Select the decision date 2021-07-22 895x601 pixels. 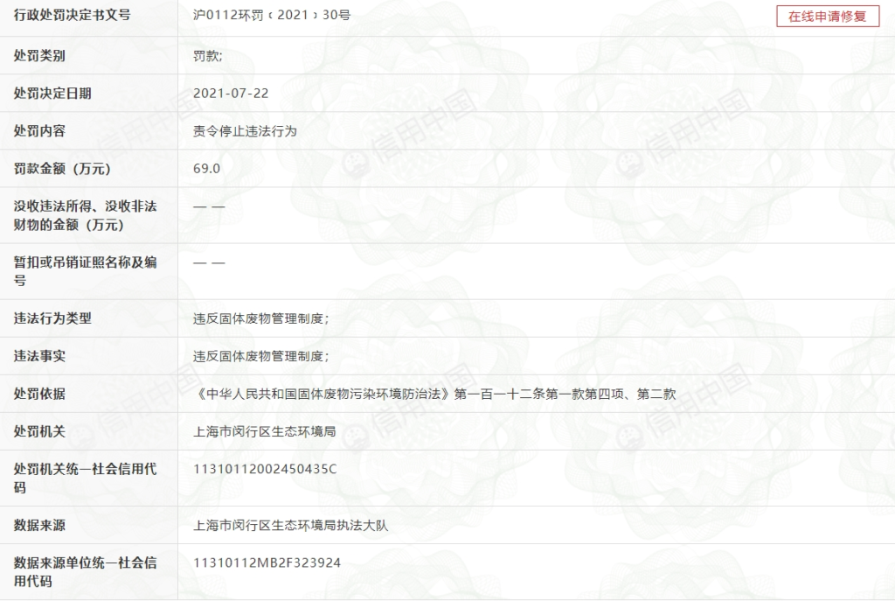click(x=231, y=94)
